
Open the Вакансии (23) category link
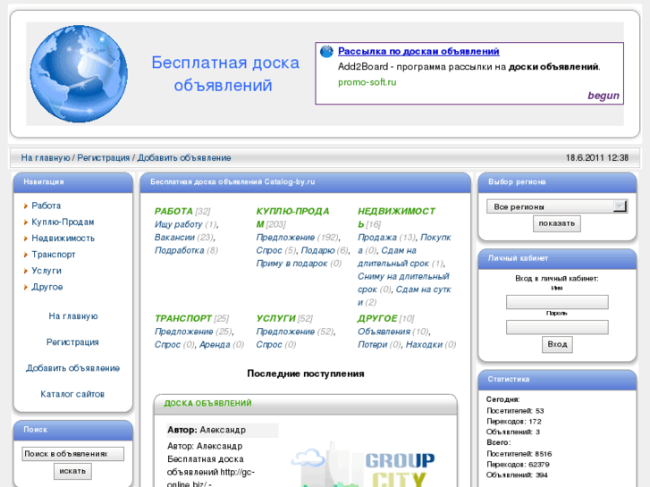click(174, 238)
